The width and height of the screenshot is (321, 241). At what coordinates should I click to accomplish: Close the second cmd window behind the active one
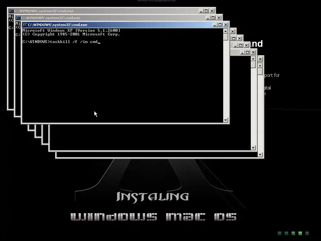tap(218, 18)
